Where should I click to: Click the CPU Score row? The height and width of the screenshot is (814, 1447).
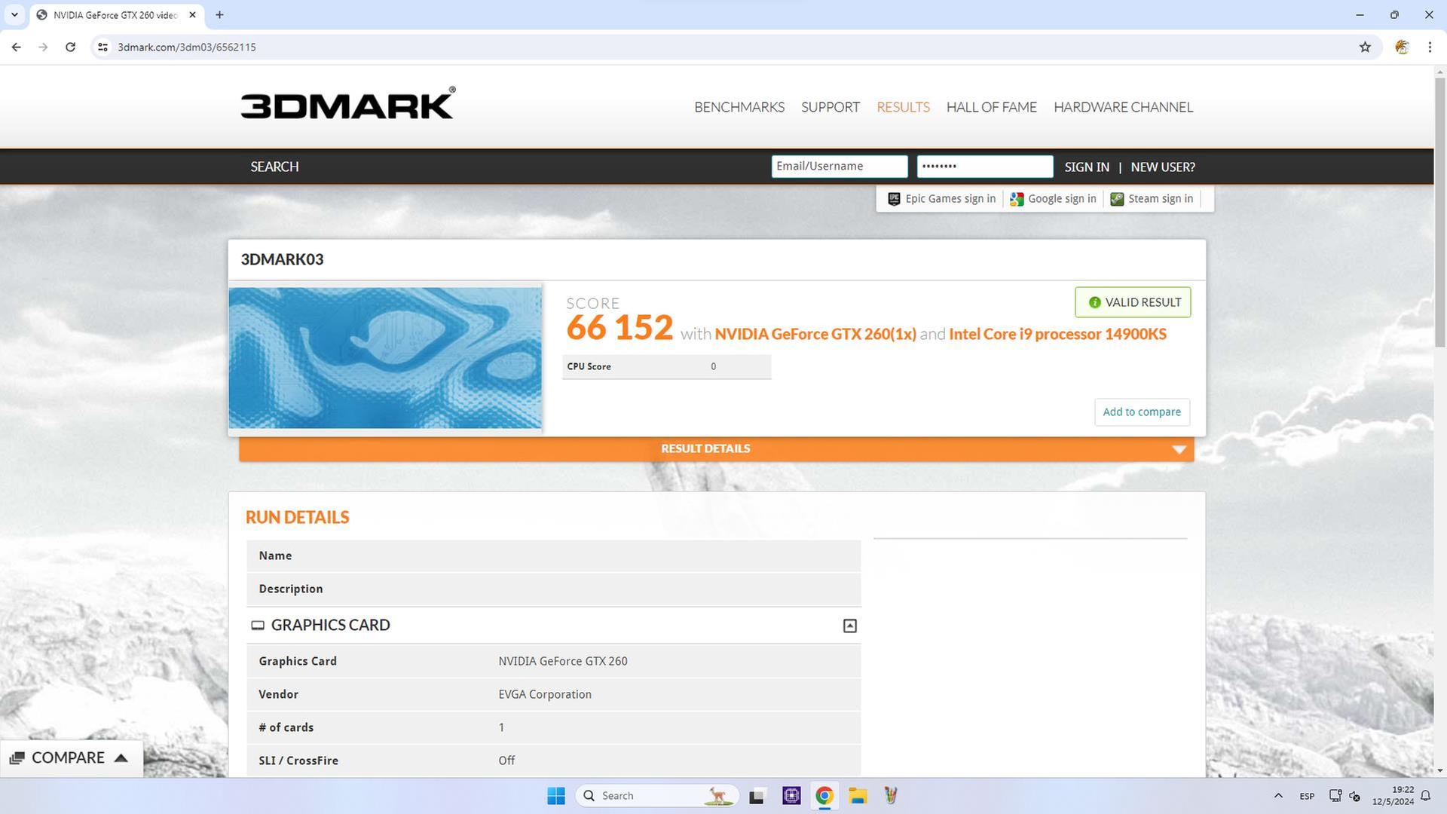(666, 366)
